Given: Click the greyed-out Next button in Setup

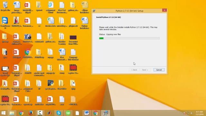Looking at the screenshot, I should click(x=145, y=70).
